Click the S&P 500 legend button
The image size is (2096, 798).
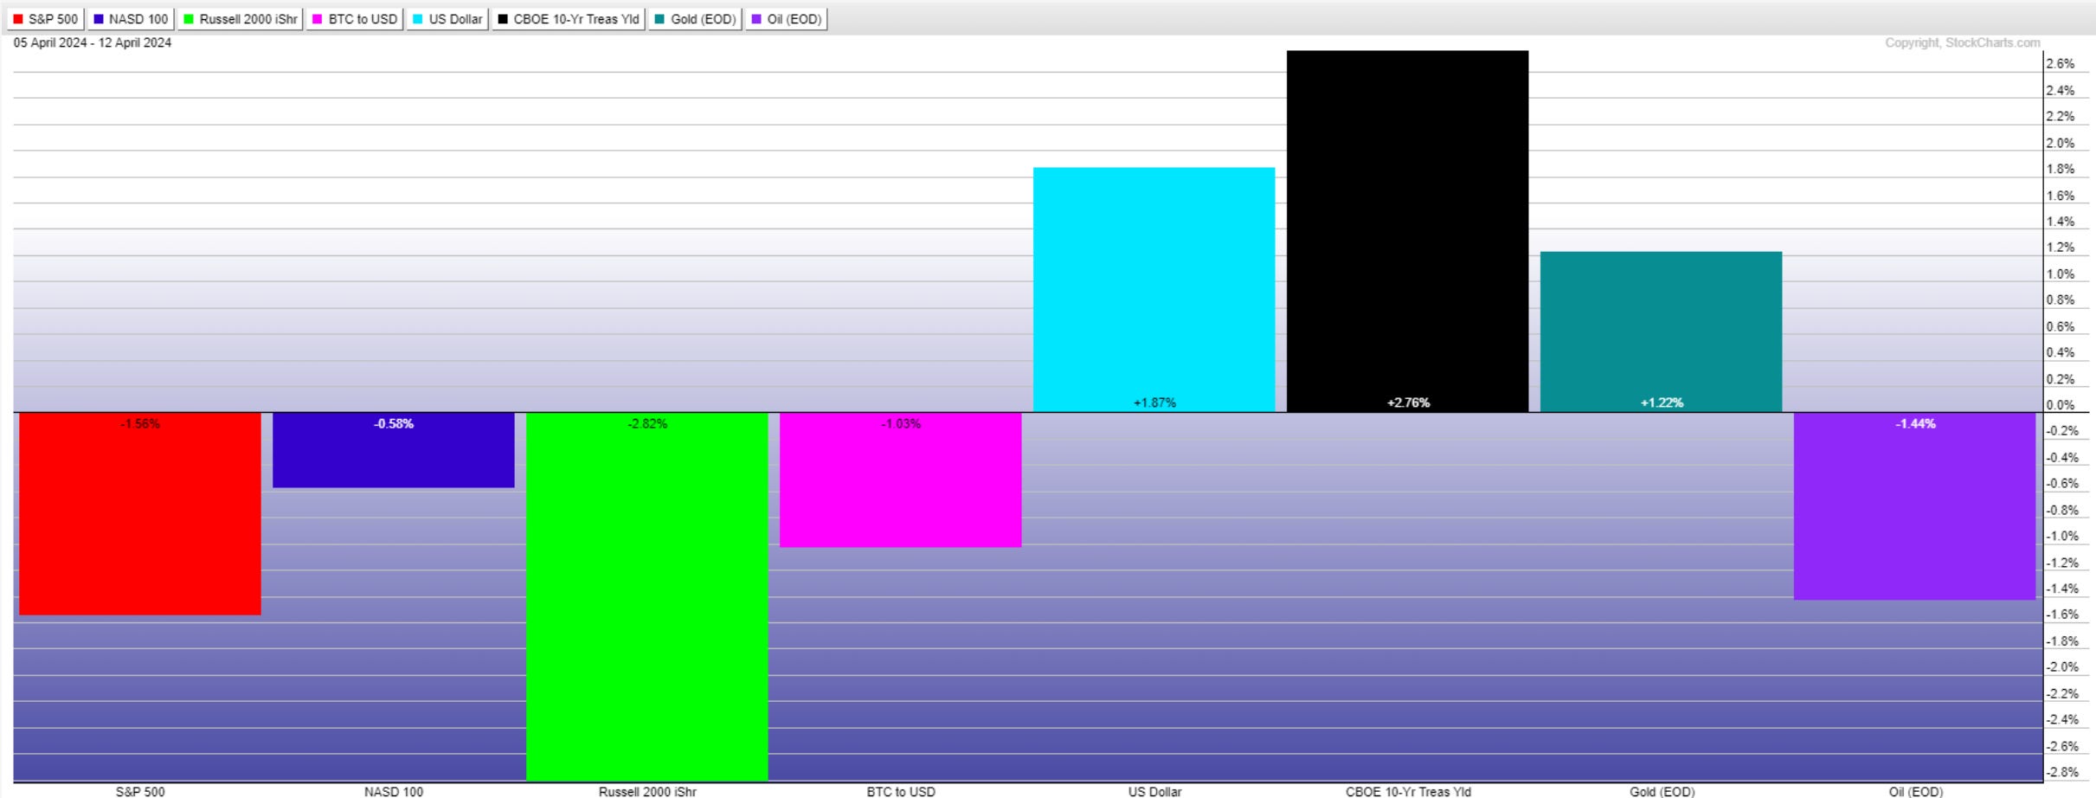coord(46,19)
